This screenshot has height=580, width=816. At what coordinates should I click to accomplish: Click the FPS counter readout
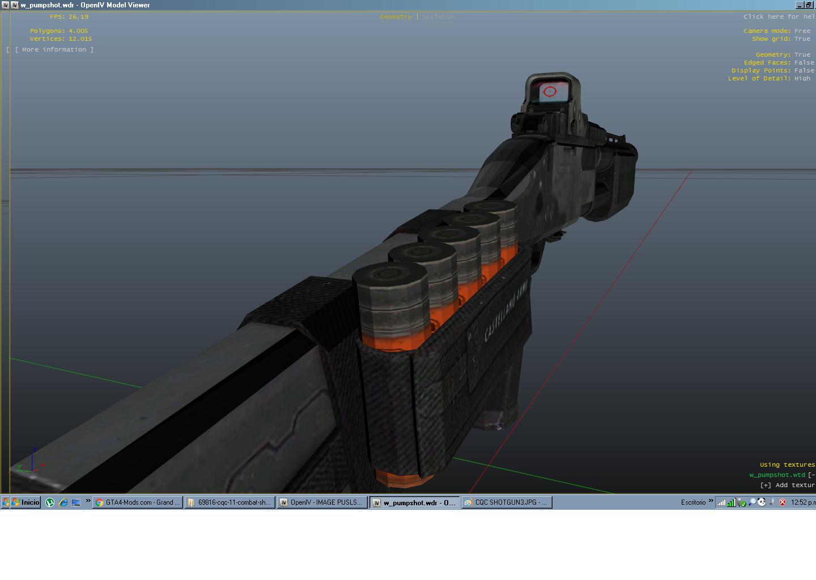(x=69, y=16)
